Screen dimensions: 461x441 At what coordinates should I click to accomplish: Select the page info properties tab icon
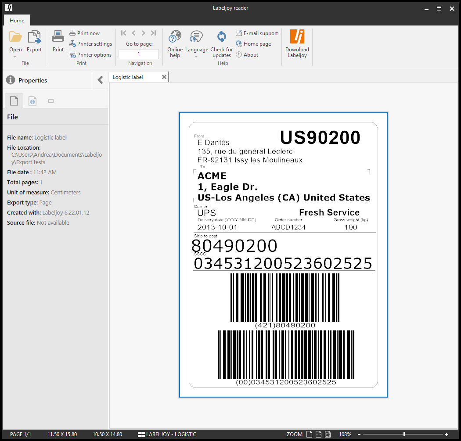[x=32, y=101]
